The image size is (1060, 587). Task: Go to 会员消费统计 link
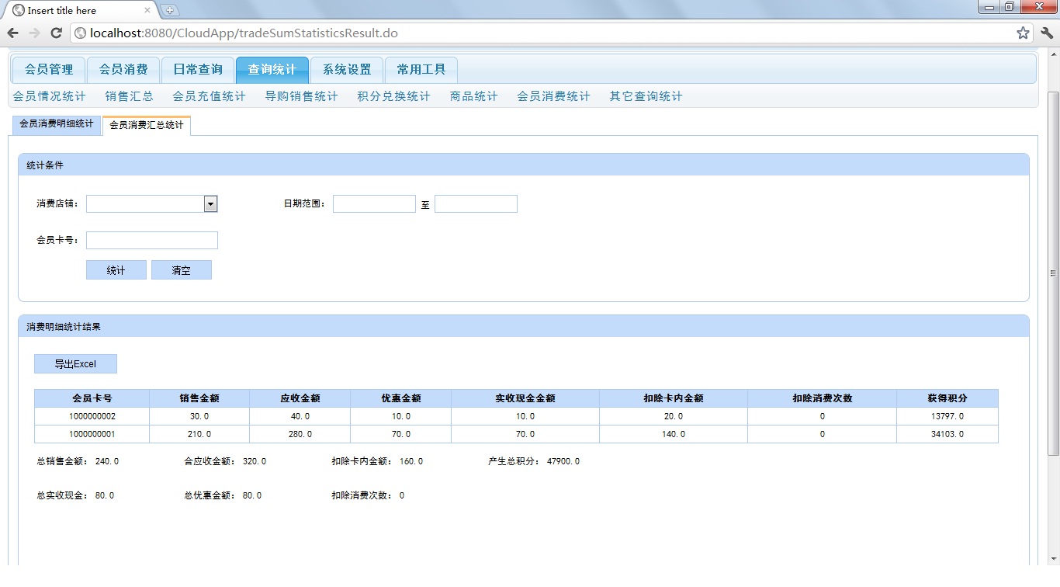tap(553, 96)
